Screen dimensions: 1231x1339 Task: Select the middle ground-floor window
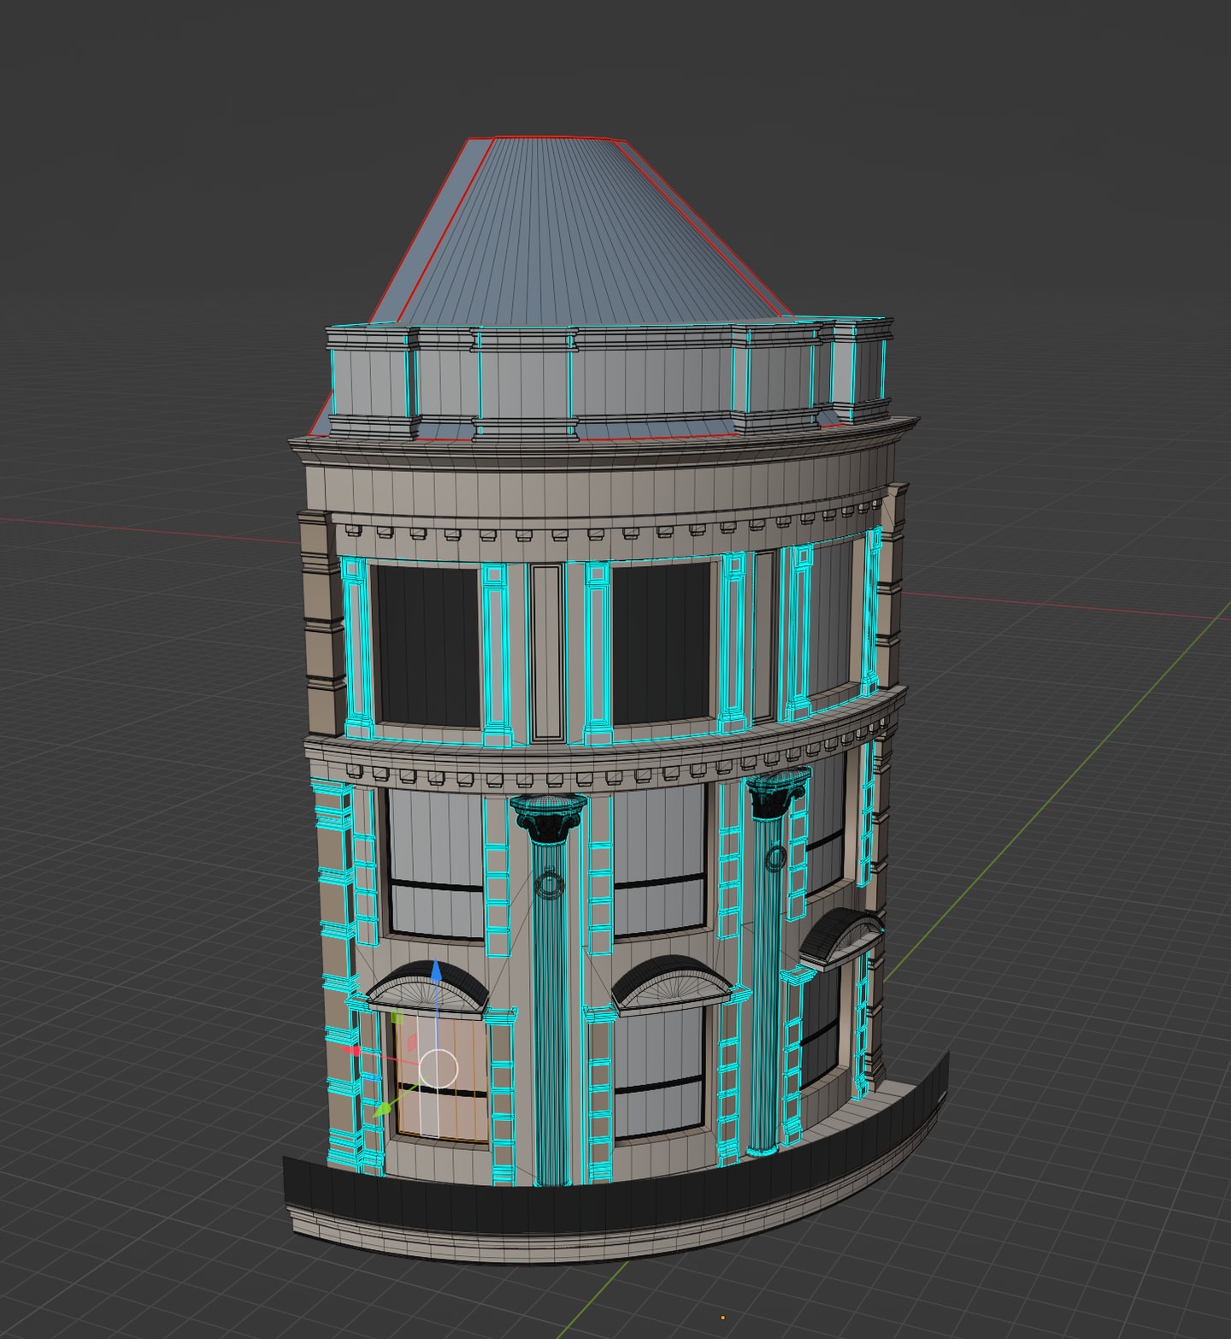point(659,1071)
